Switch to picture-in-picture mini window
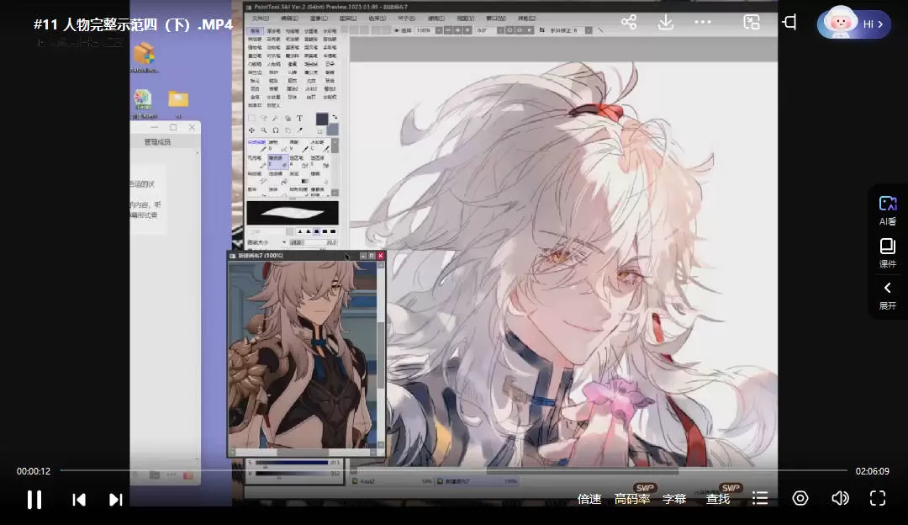The image size is (908, 525). click(x=752, y=23)
